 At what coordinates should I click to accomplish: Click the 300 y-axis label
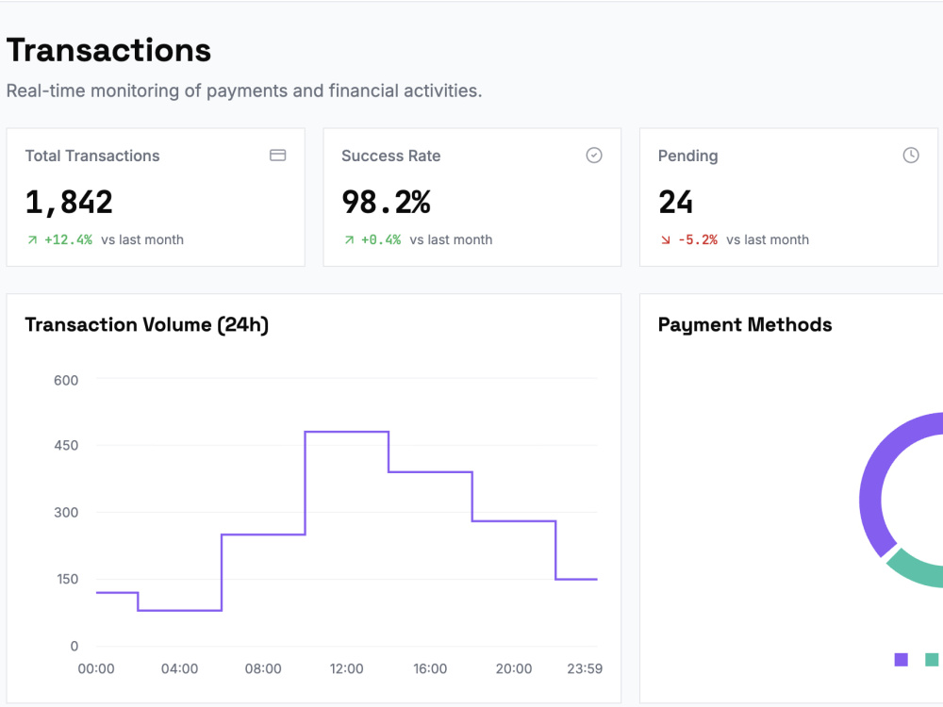66,513
